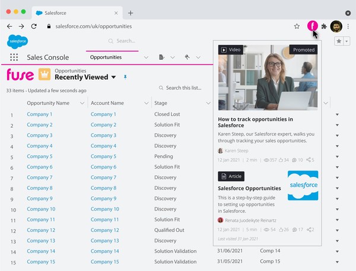Share the video using share icon 5
The height and width of the screenshot is (271, 356).
pyautogui.click(x=310, y=160)
